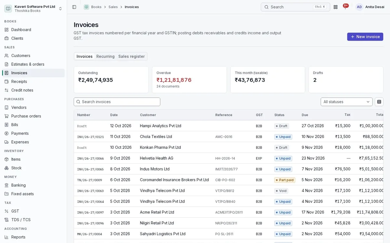Click customer Konkan Pharma Pvt Ltd
This screenshot has height=243, width=390.
click(x=160, y=147)
